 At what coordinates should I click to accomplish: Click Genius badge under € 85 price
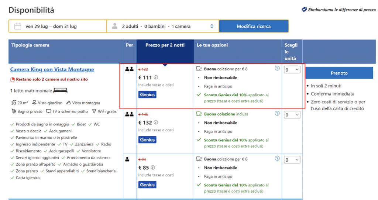[x=147, y=185]
